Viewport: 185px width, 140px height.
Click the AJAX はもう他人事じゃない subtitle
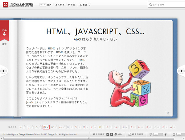click(x=95, y=39)
